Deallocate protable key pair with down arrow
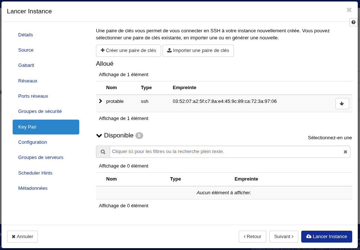This screenshot has width=360, height=250. [x=342, y=104]
